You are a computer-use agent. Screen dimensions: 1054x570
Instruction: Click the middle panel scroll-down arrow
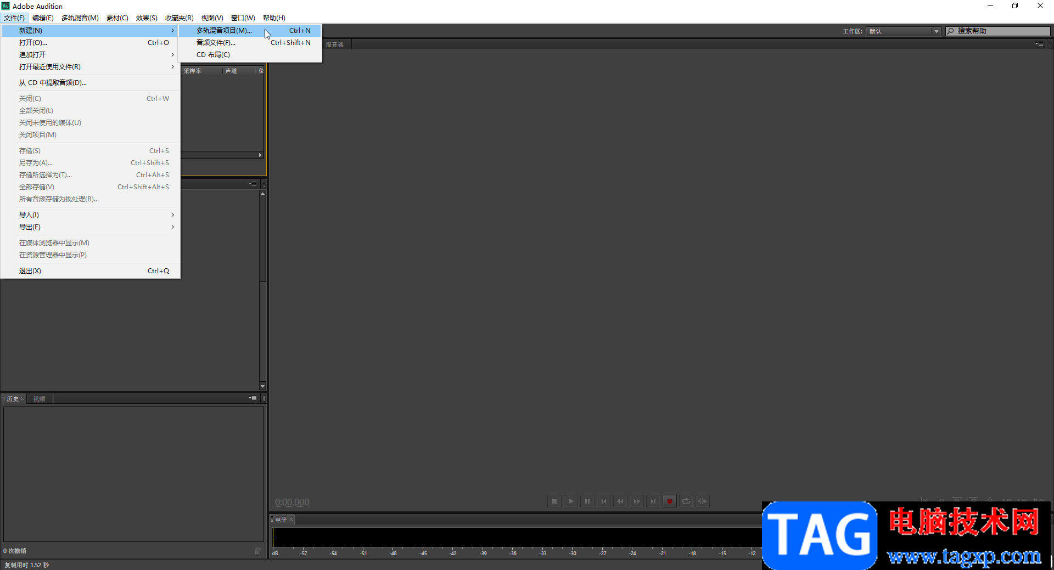coord(263,386)
